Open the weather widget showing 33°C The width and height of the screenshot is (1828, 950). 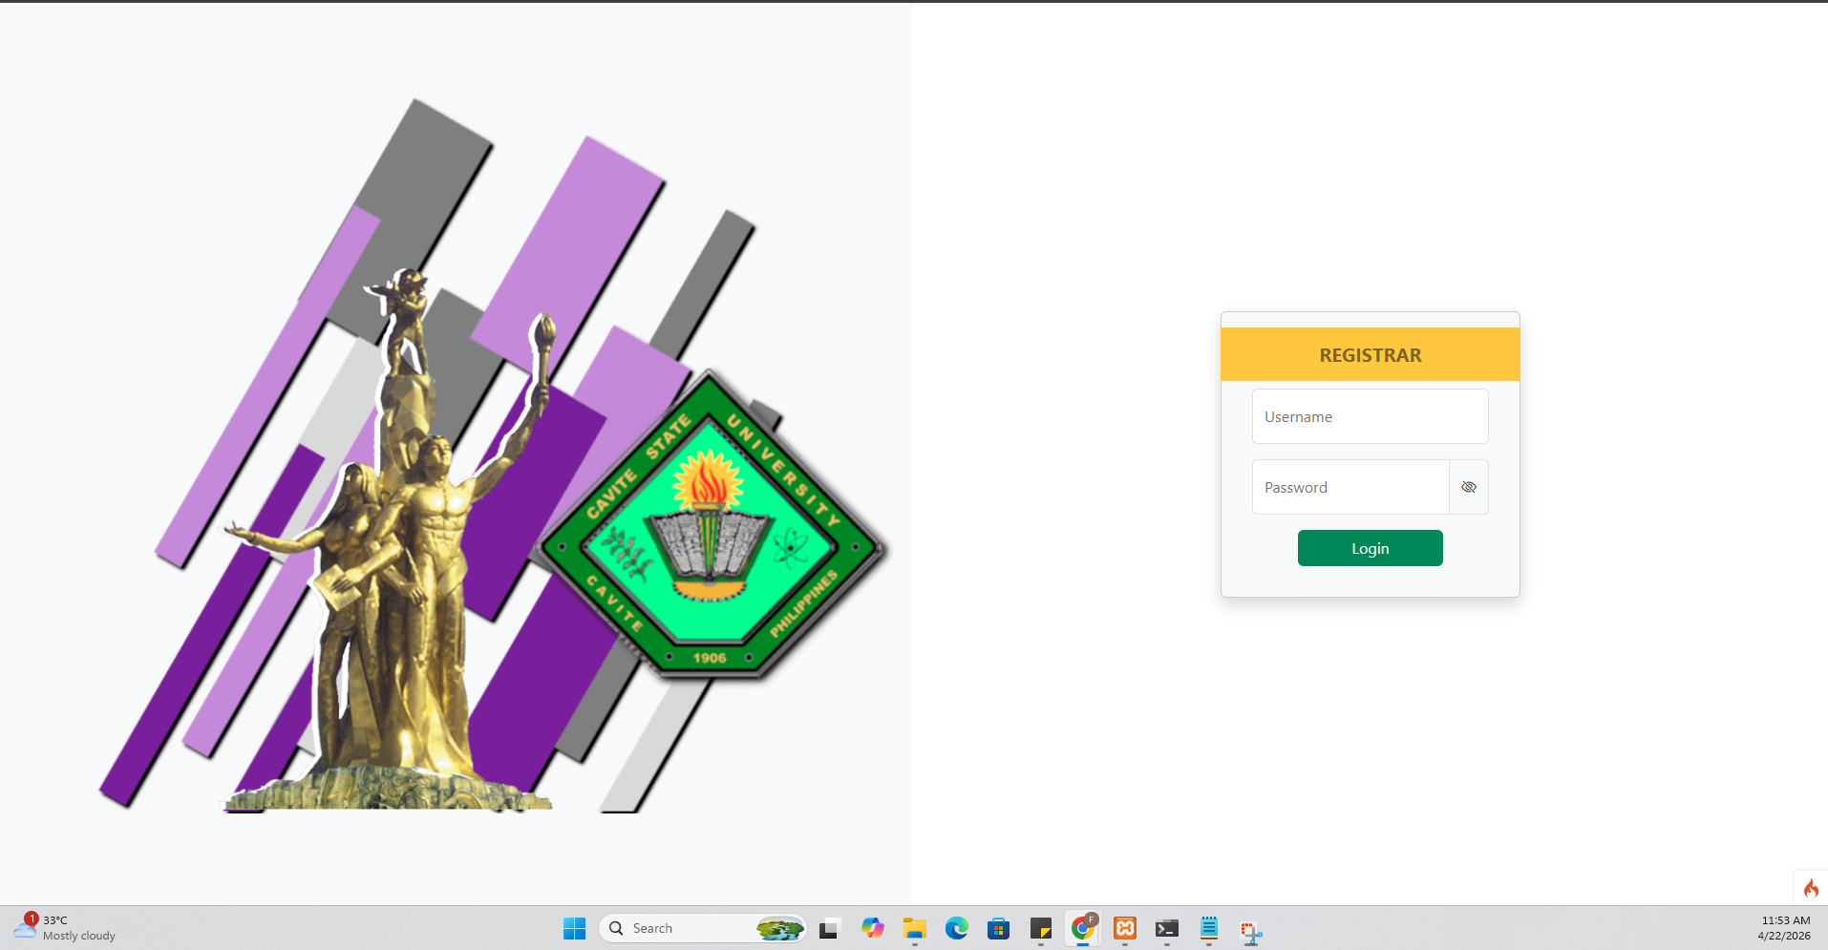tap(65, 928)
